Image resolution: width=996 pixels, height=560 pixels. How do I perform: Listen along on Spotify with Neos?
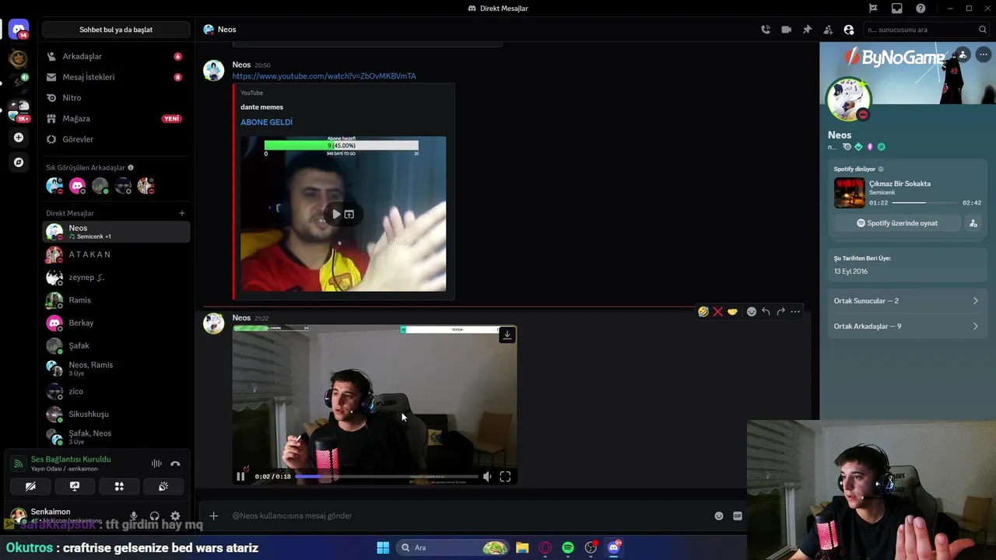973,223
